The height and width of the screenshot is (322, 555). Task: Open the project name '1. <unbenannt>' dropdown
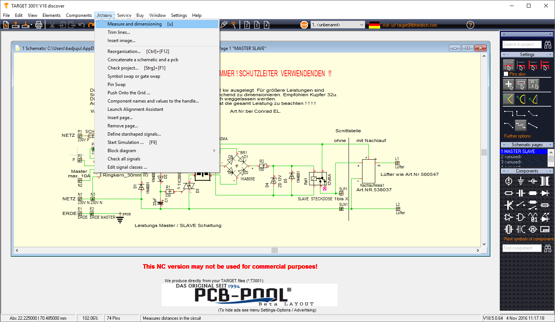pos(338,25)
